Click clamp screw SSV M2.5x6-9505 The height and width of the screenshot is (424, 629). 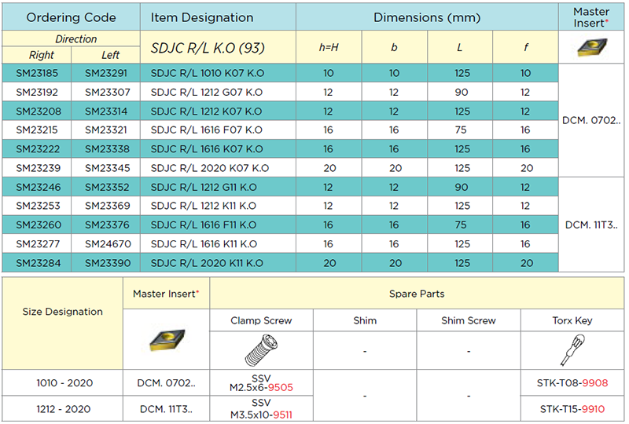[x=261, y=382]
